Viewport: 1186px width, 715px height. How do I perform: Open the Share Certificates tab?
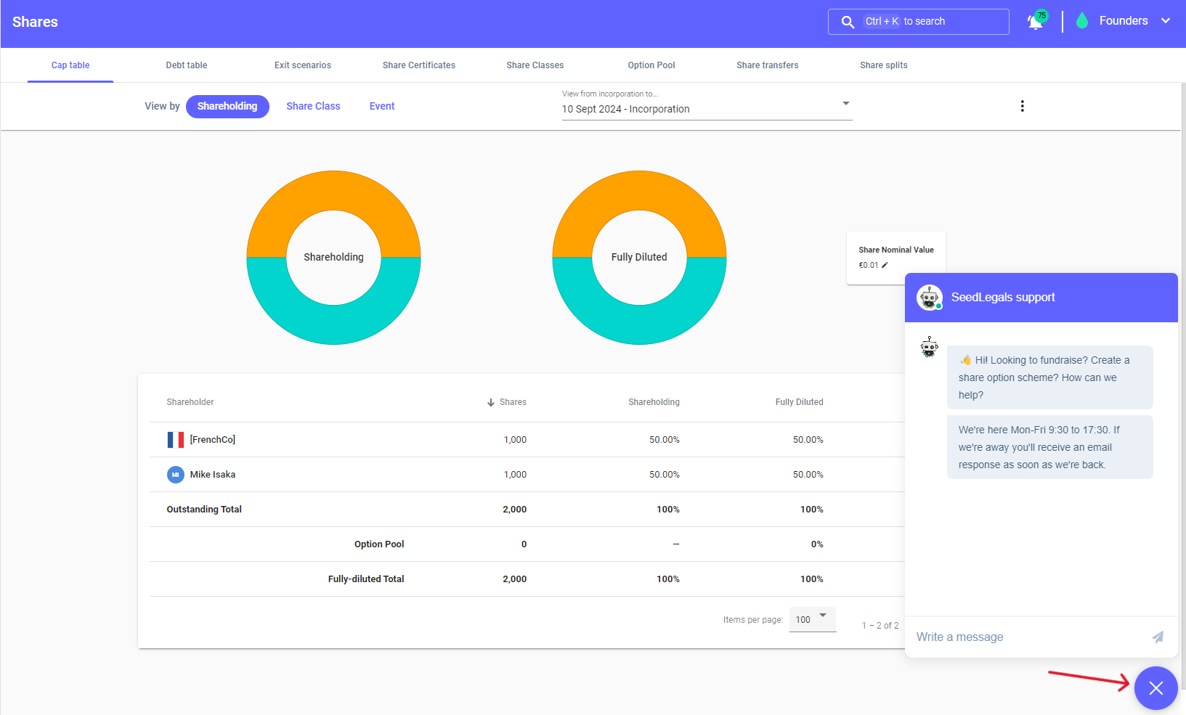(419, 65)
